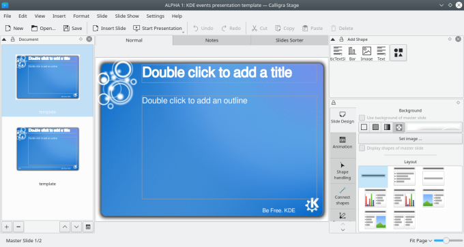Screen dimensions: 464x247
Task: Open the Settings menu
Action: [156, 16]
